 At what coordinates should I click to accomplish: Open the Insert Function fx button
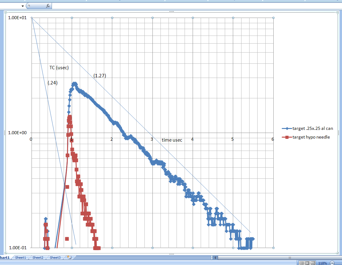[x=48, y=6]
